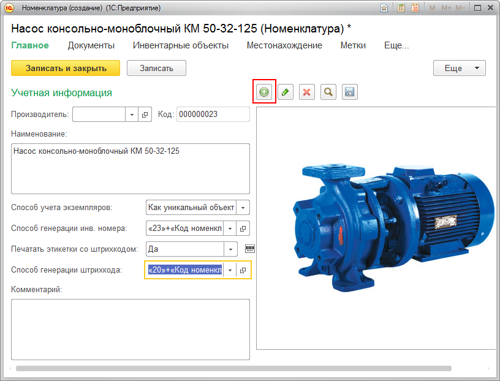The width and height of the screenshot is (500, 381).
Task: Click the blue pump product image
Action: click(x=393, y=227)
